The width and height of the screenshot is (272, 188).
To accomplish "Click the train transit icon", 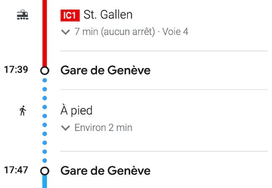I will [22, 15].
